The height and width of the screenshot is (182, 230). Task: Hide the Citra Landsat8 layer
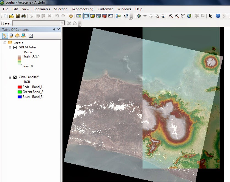15,77
